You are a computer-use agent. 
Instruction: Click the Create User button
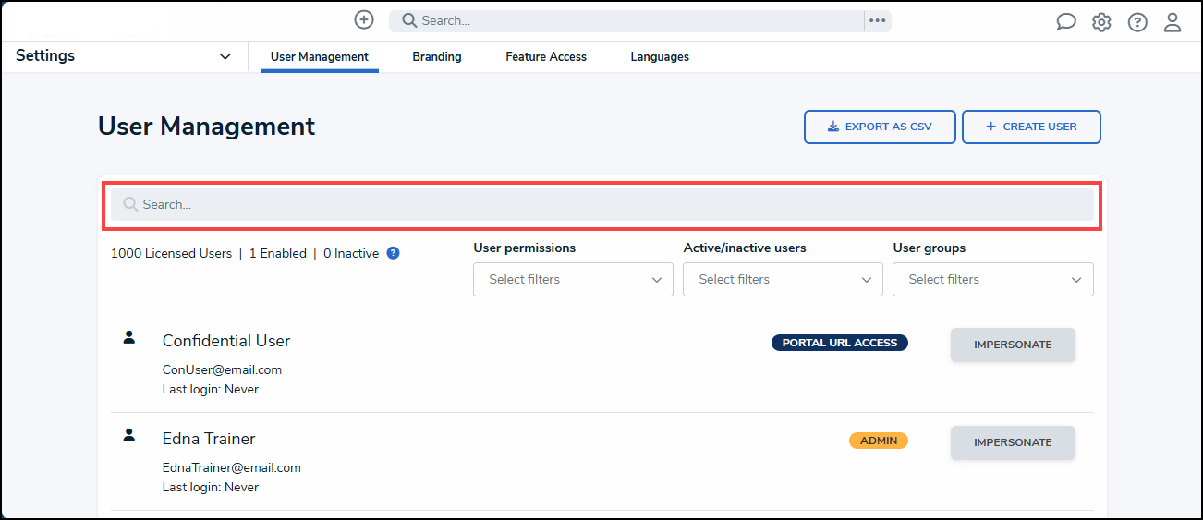(x=1031, y=127)
